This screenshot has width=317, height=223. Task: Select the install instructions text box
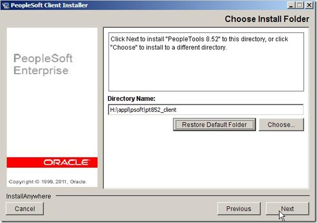[x=206, y=62]
